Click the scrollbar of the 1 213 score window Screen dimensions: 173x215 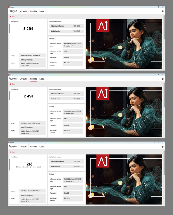point(164,163)
